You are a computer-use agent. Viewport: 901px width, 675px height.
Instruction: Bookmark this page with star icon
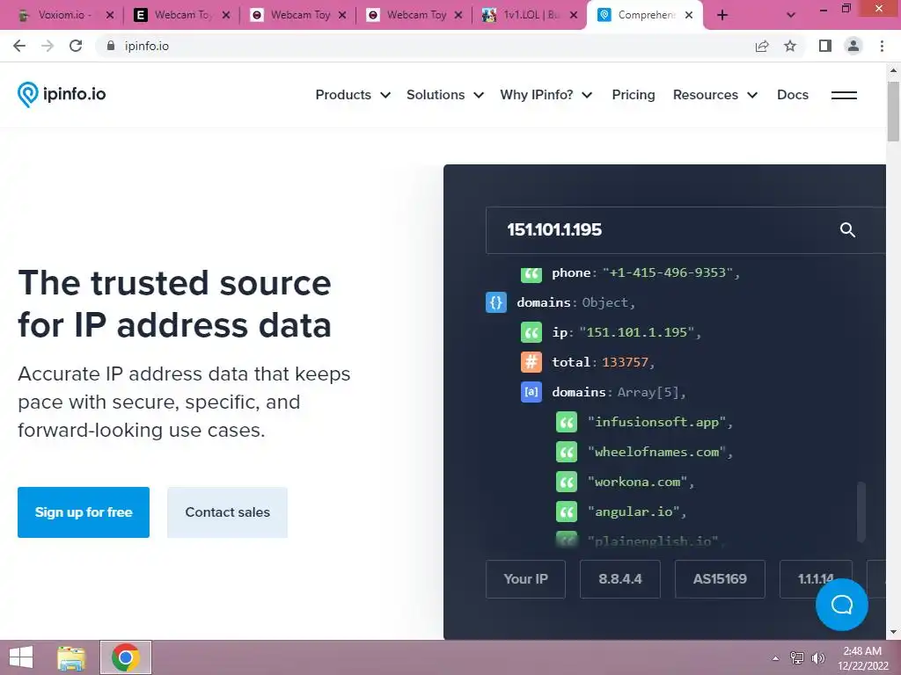790,46
